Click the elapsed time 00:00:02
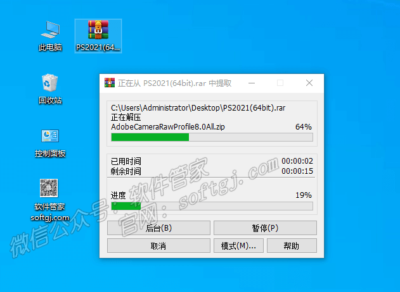 point(297,161)
